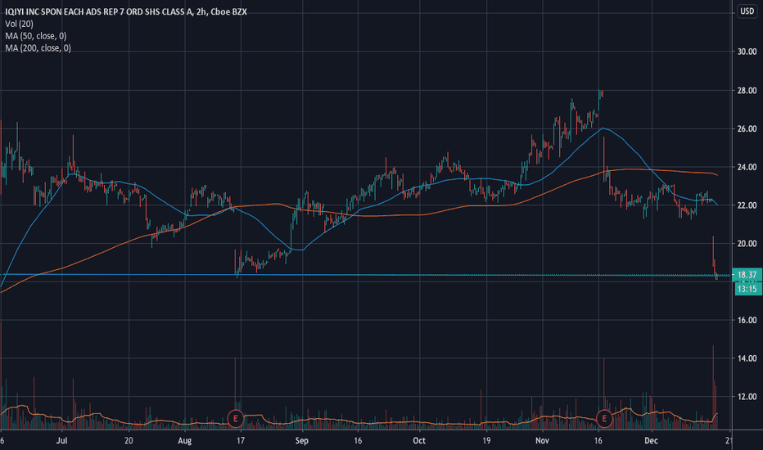Screen dimensions: 763x450
Task: Click the Jul date label on time axis
Action: click(61, 441)
